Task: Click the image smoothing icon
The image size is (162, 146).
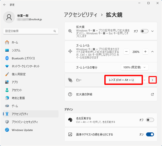Action: click(70, 134)
